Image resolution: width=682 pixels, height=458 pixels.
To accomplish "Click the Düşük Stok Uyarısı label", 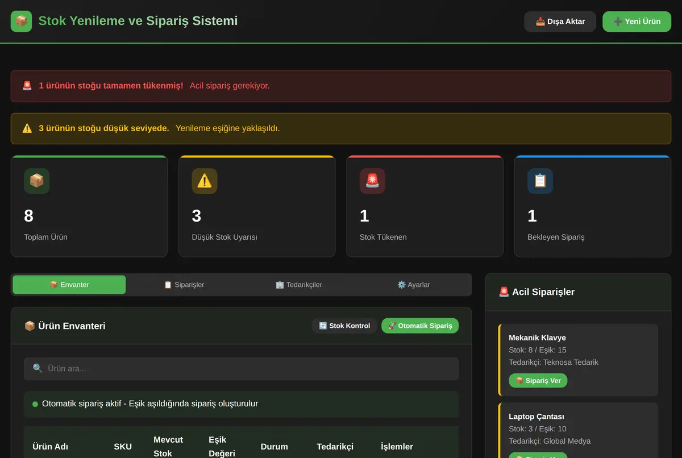I will pyautogui.click(x=224, y=237).
